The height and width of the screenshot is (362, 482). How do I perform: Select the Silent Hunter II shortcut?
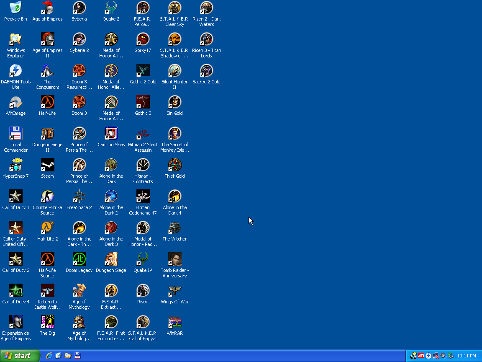[x=174, y=71]
